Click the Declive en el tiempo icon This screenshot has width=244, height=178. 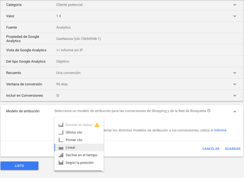(61, 155)
